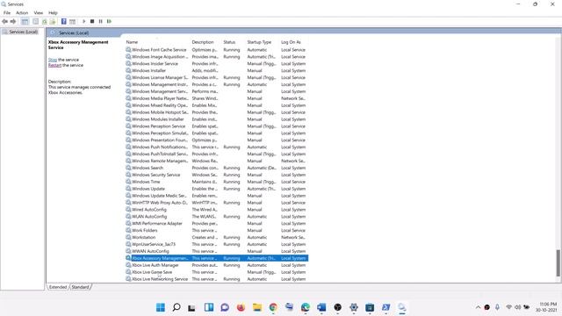The width and height of the screenshot is (562, 316).
Task: Open the Settings gear on the taskbar
Action: (x=354, y=307)
